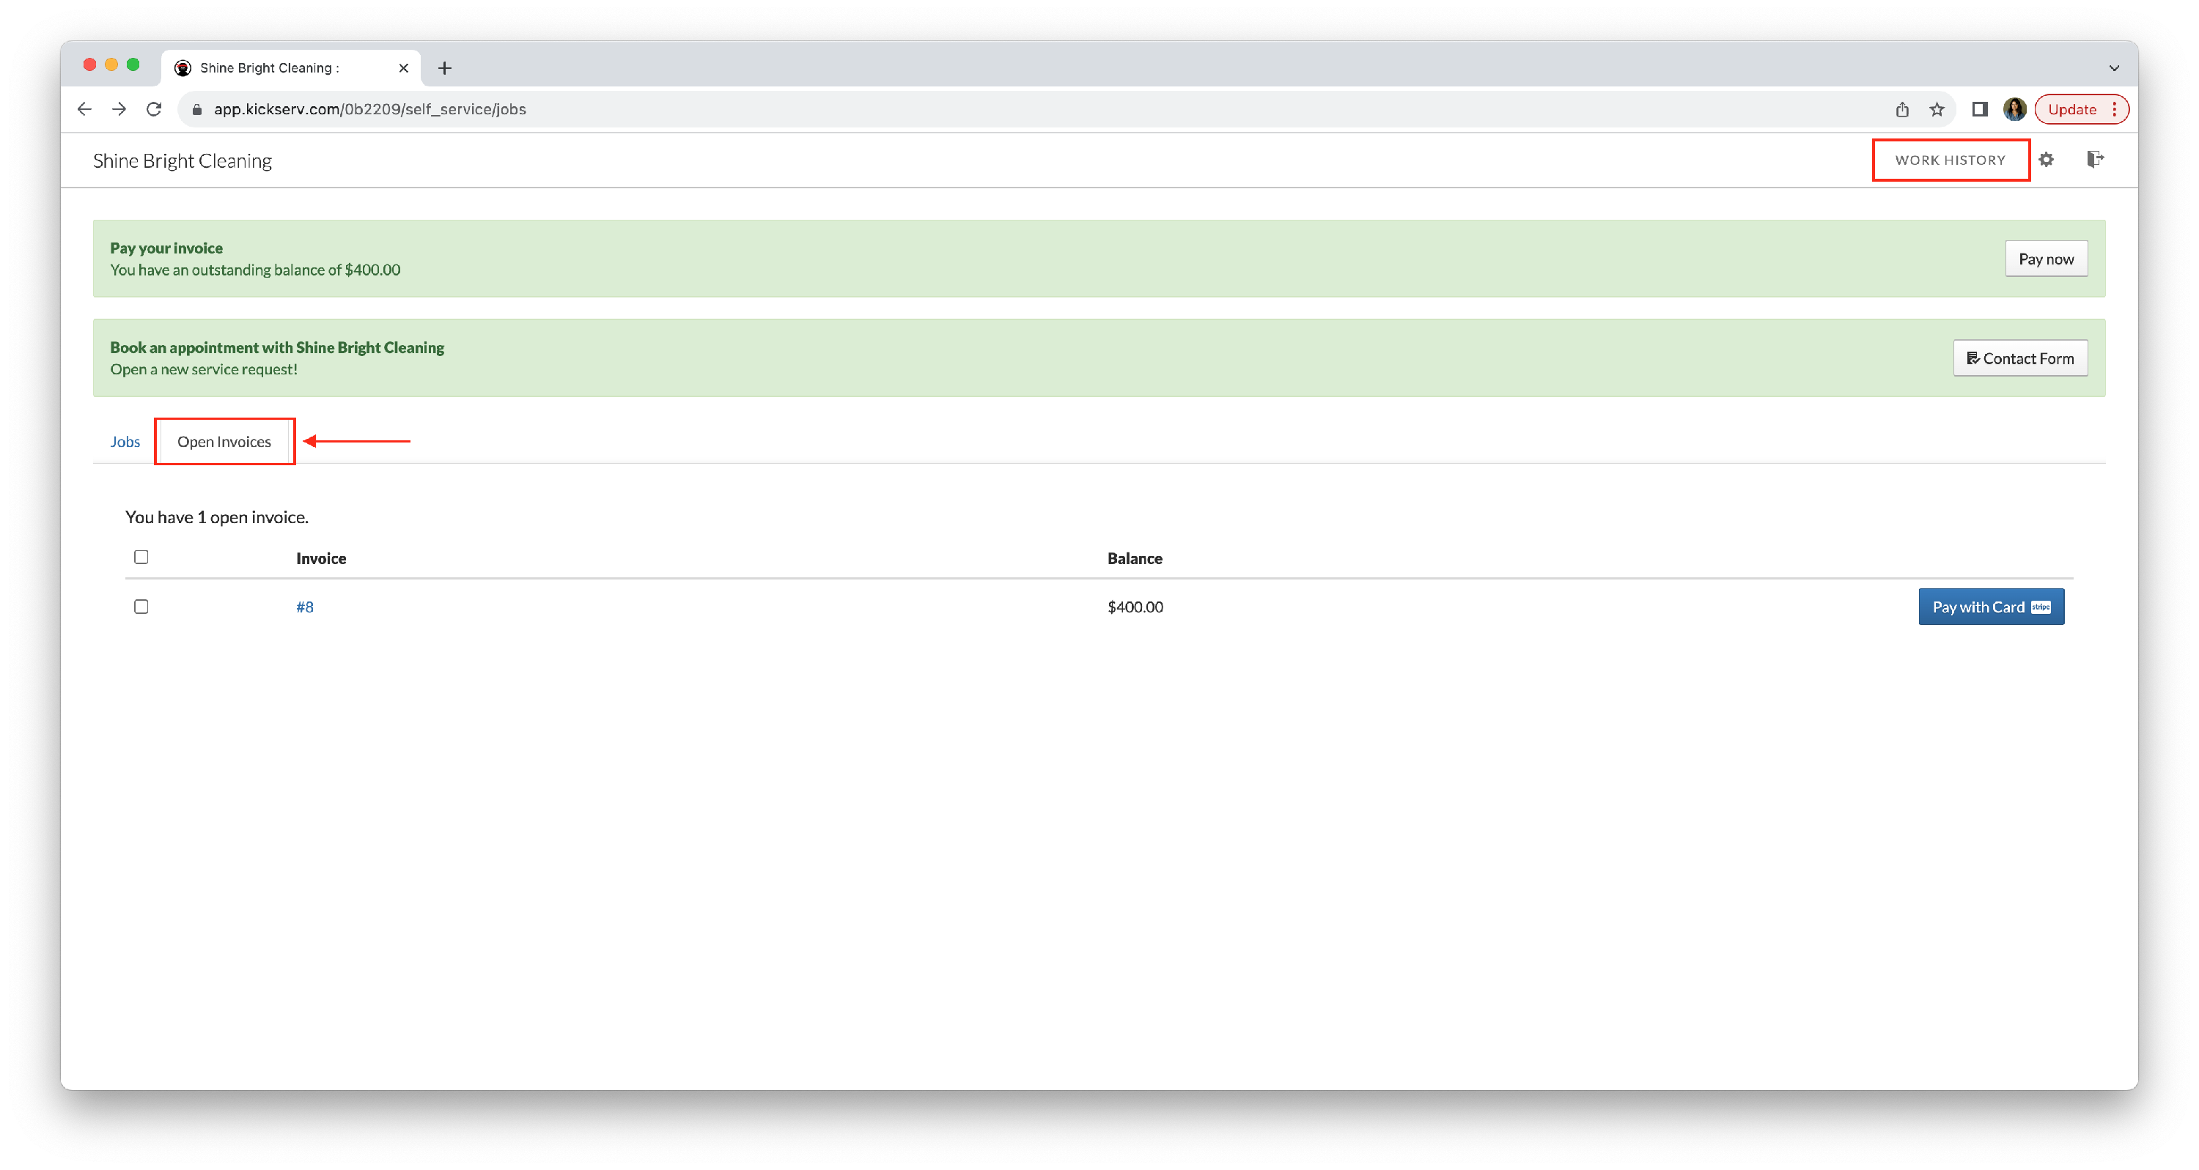
Task: Click the browser share icon
Action: click(1902, 109)
